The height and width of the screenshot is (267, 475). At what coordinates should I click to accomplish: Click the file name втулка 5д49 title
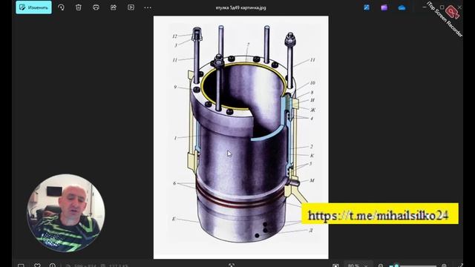240,8
